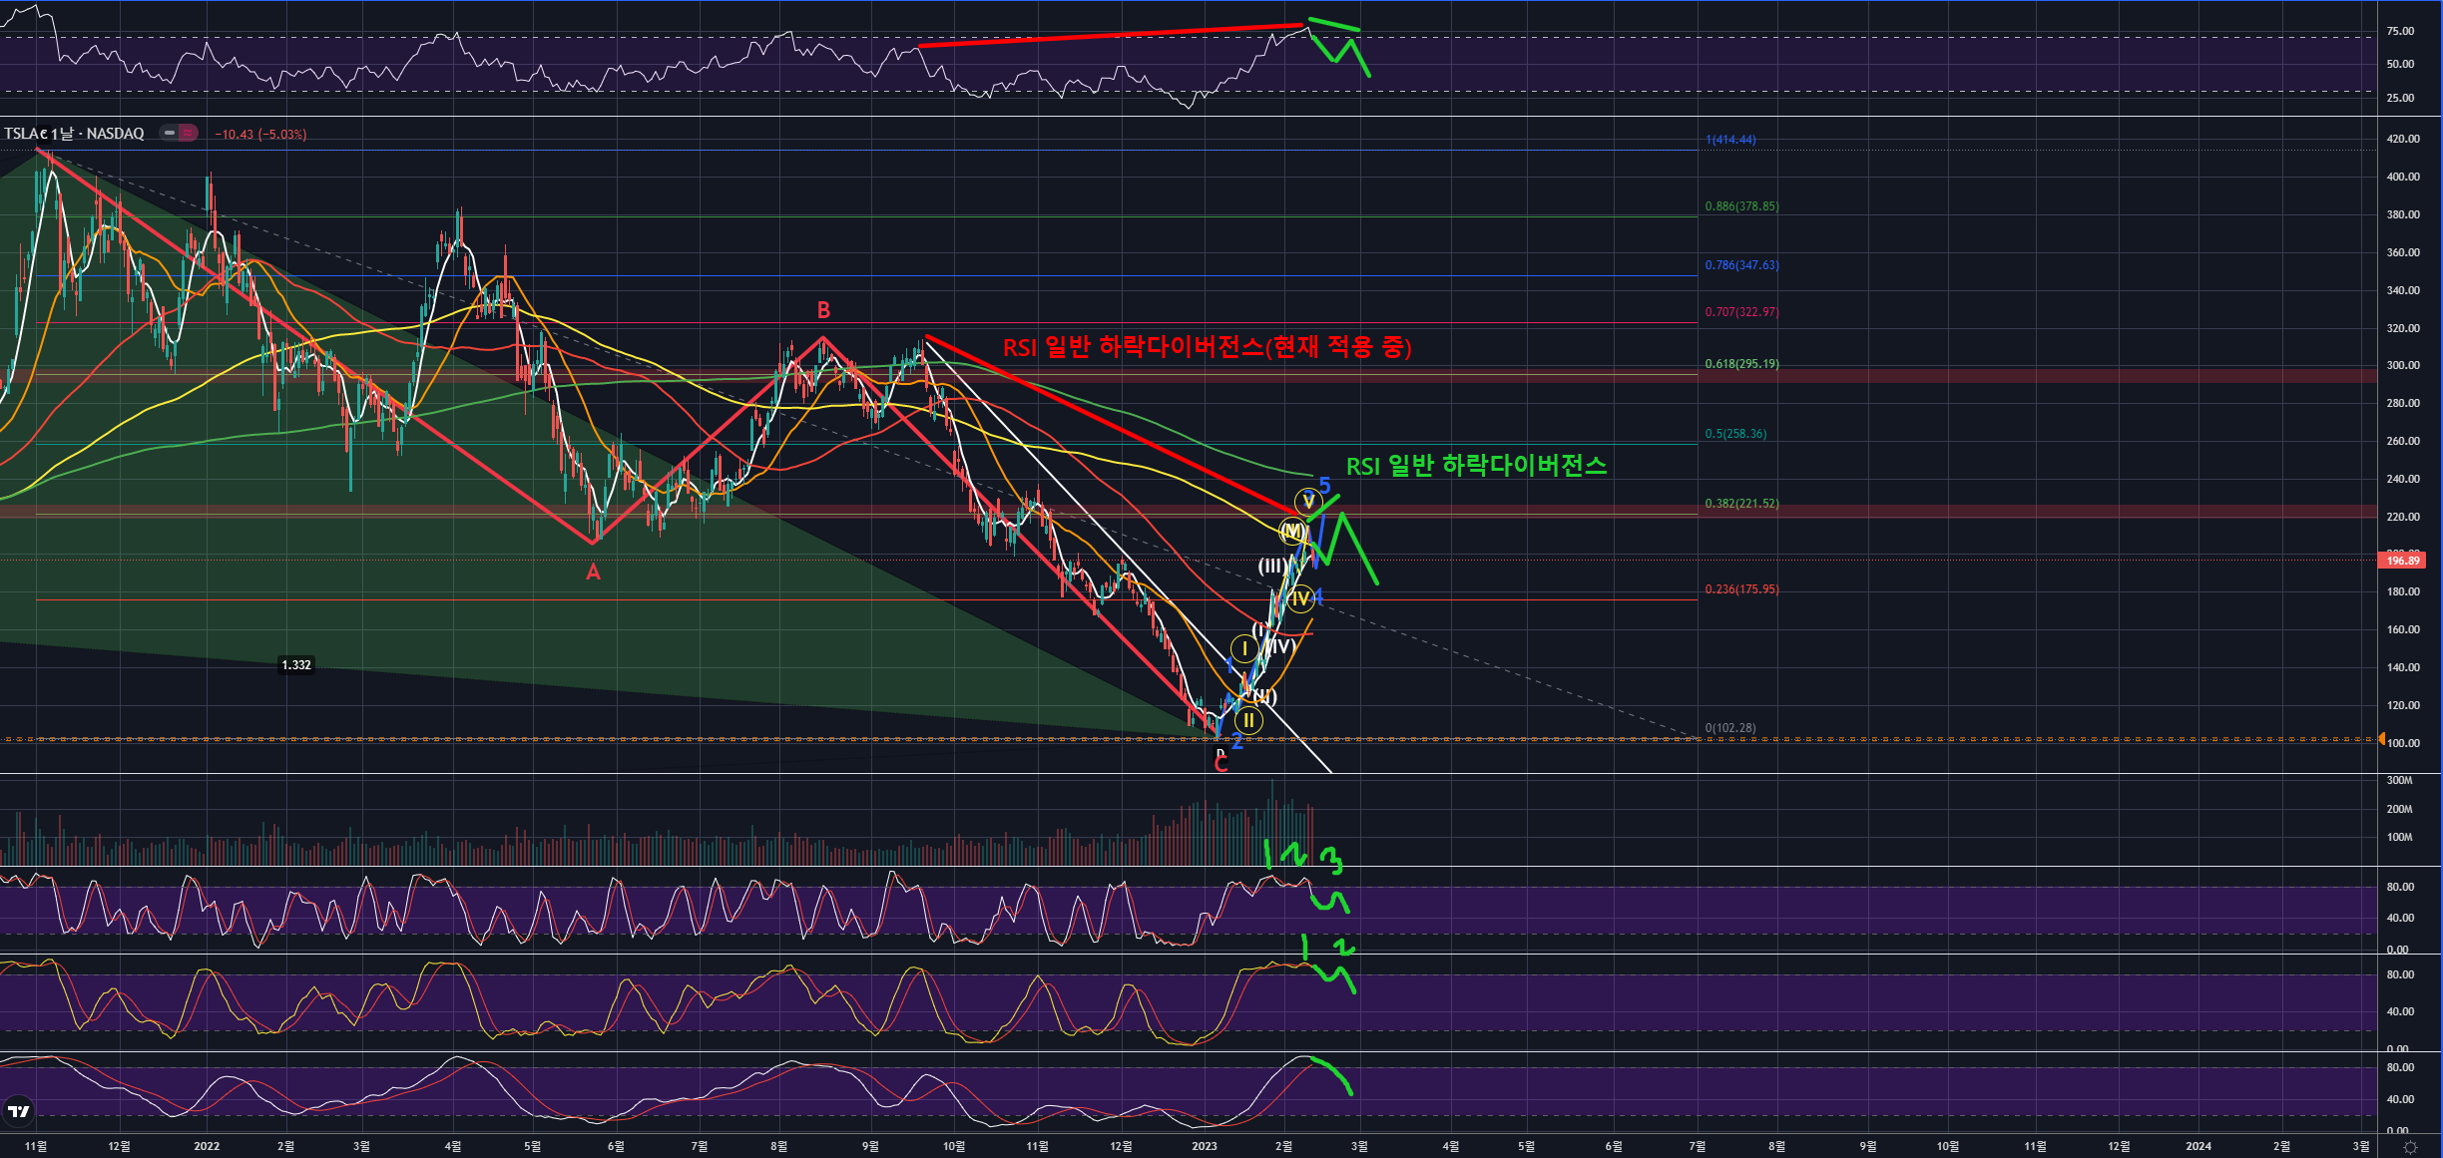Image resolution: width=2443 pixels, height=1158 pixels.
Task: Click the 1.332 ratio label box
Action: pyautogui.click(x=296, y=665)
